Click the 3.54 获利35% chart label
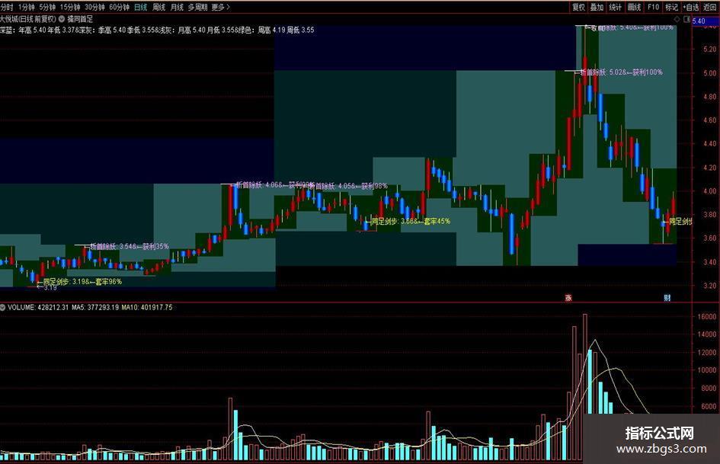Image resolution: width=720 pixels, height=464 pixels. [130, 246]
